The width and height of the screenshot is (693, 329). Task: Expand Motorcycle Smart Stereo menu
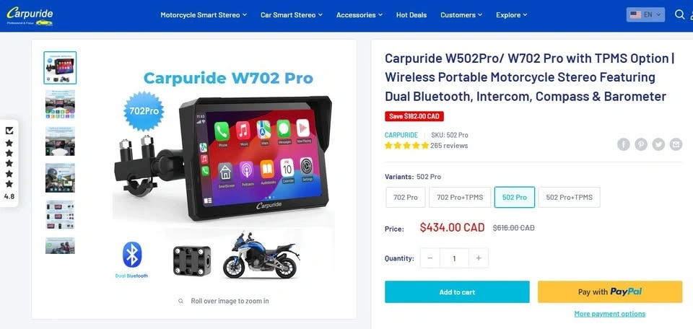(x=204, y=15)
